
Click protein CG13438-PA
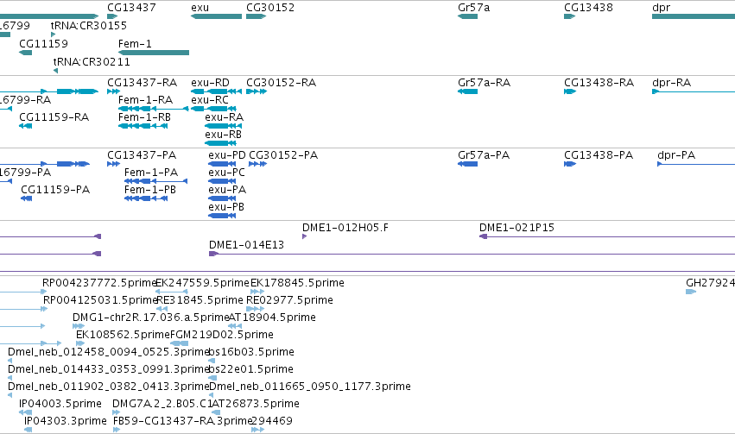point(599,155)
